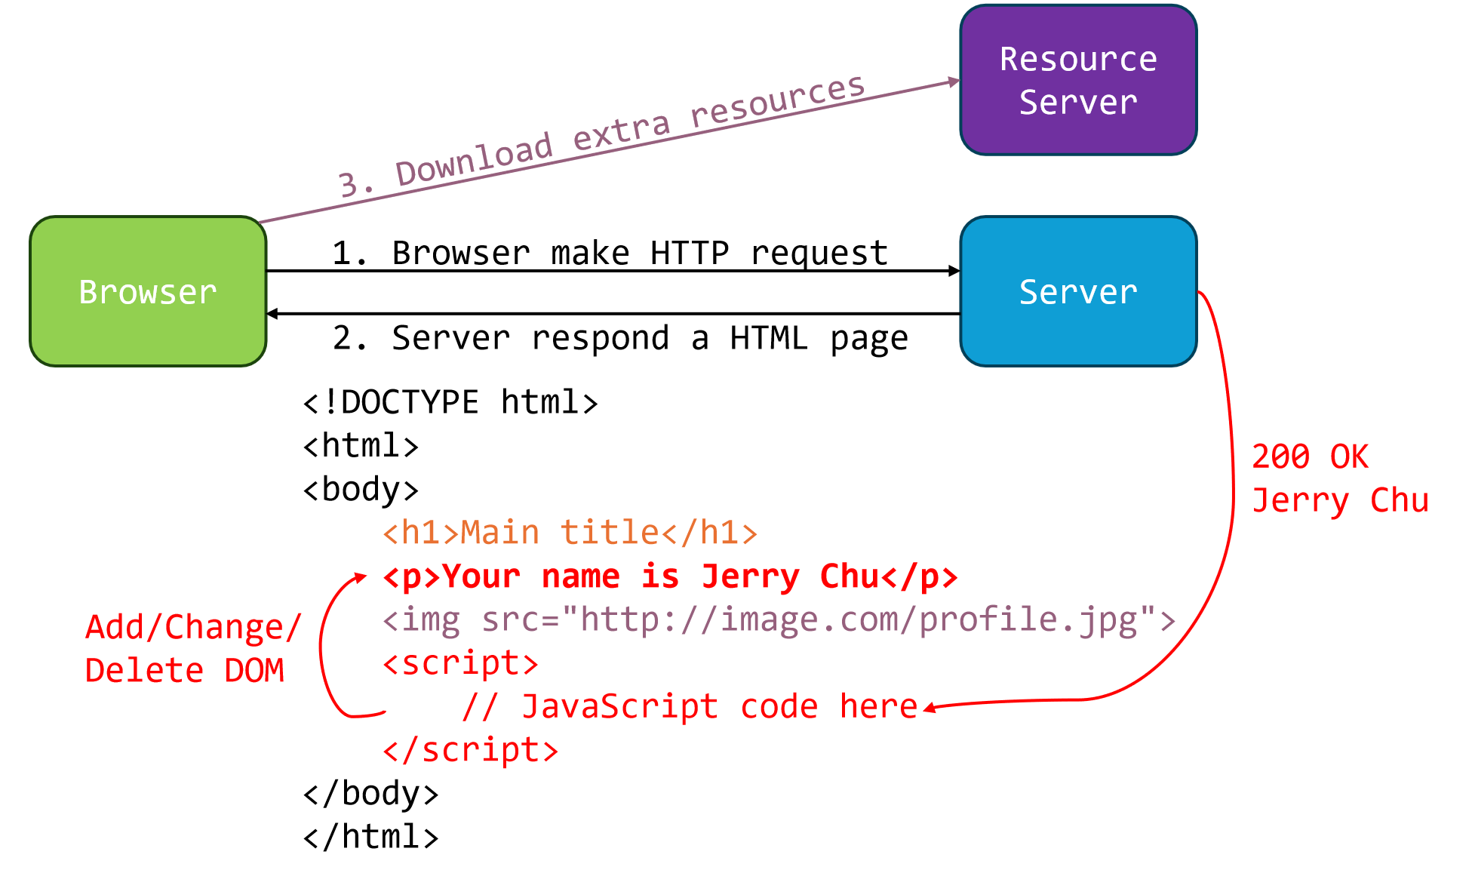Click the green Browser box

(x=148, y=291)
